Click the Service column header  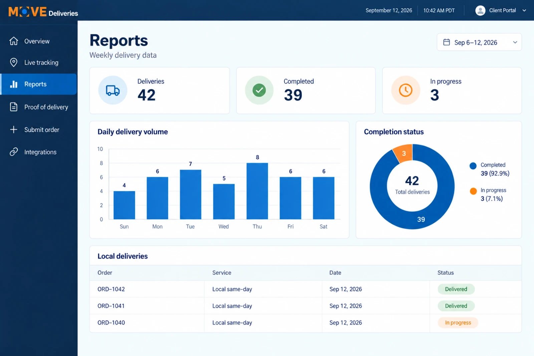222,273
